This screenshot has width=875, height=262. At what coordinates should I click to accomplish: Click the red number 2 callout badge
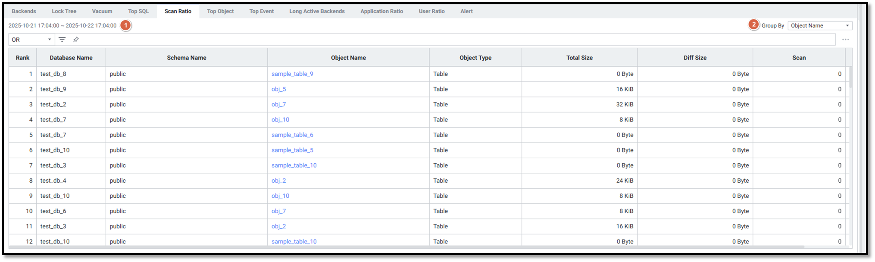[753, 25]
